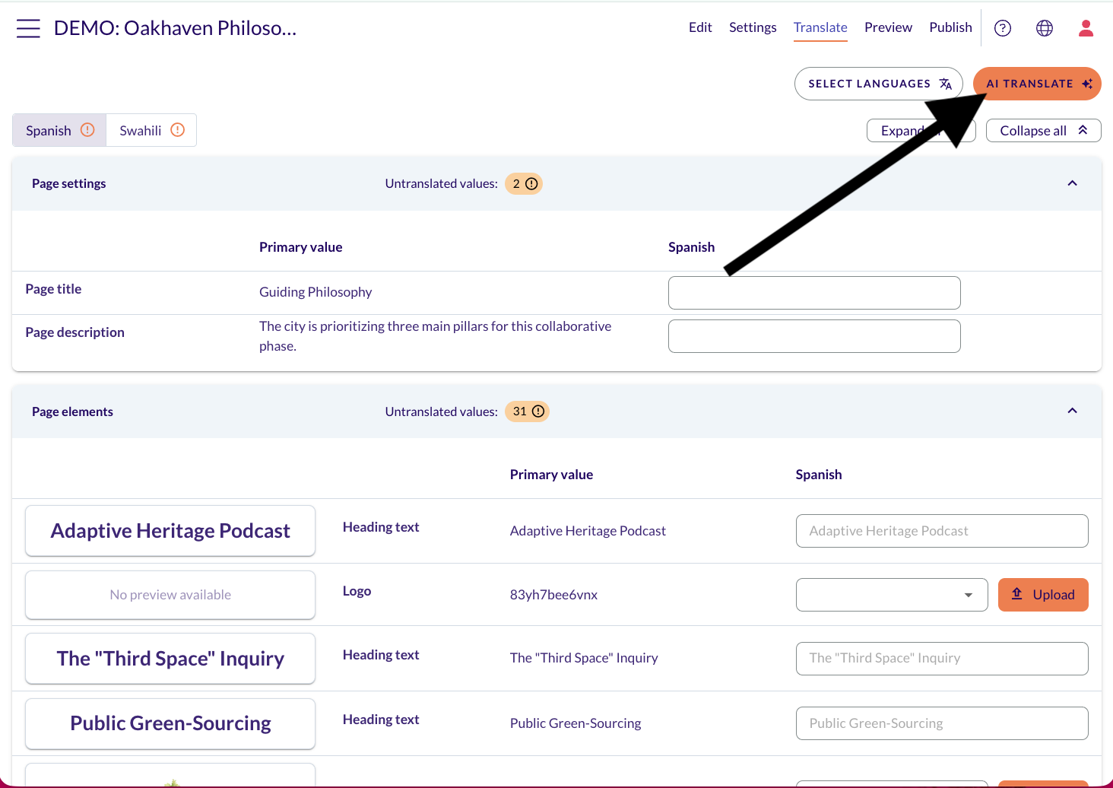This screenshot has width=1113, height=788.
Task: Click Adaptive Heritage Podcast translation field
Action: click(x=942, y=531)
